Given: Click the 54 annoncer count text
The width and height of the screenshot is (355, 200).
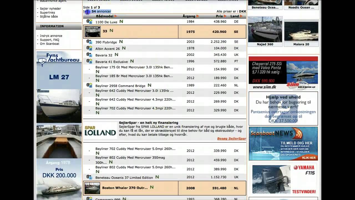Looking at the screenshot, I should pos(101,11).
